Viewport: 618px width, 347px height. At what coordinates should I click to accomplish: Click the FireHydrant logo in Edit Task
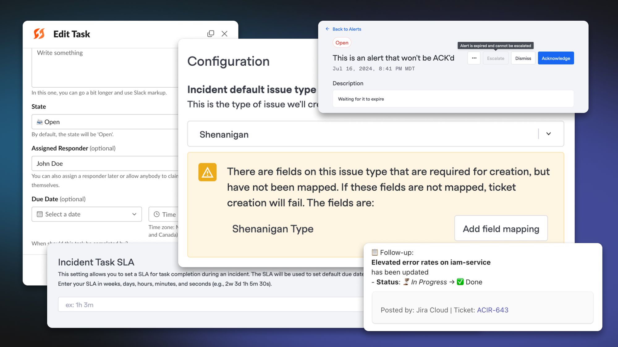click(39, 34)
